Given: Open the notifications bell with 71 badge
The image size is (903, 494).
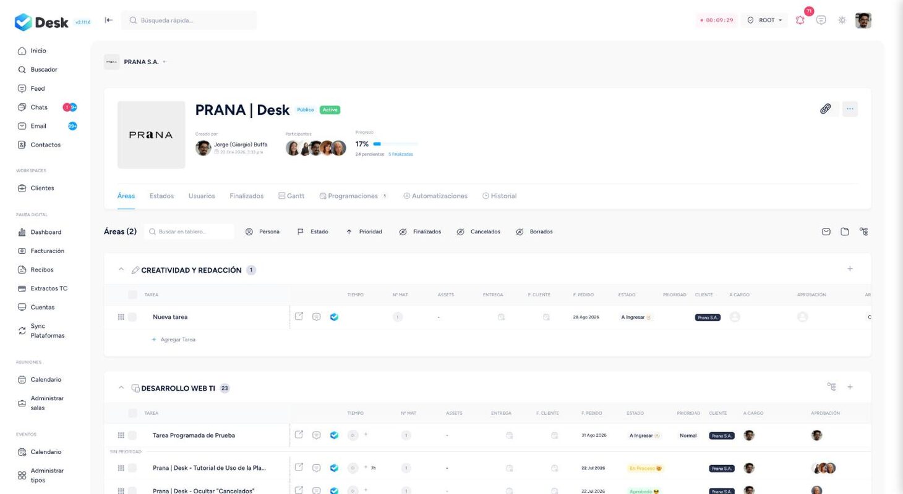Looking at the screenshot, I should [x=800, y=20].
